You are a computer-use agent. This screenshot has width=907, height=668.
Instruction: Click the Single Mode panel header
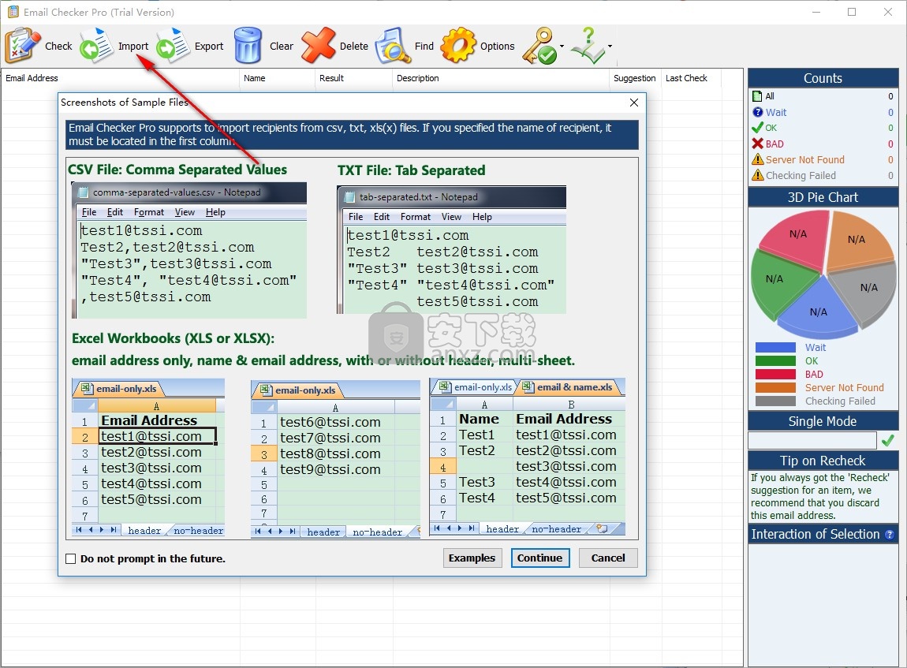tap(823, 421)
